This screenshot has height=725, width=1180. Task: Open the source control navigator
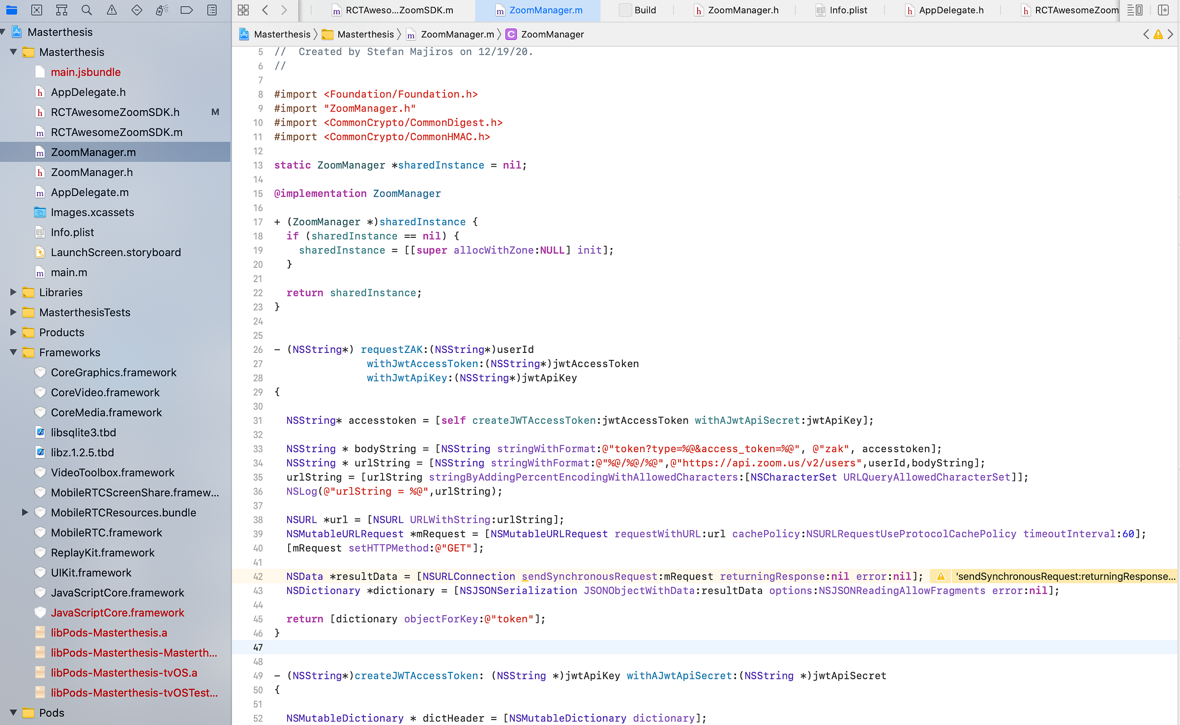point(36,10)
